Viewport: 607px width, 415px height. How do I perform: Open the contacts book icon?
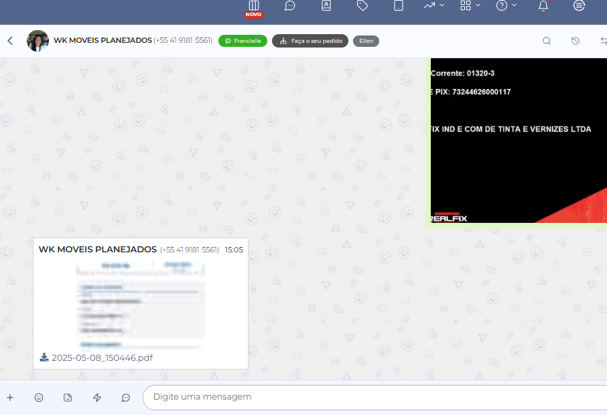tap(326, 6)
